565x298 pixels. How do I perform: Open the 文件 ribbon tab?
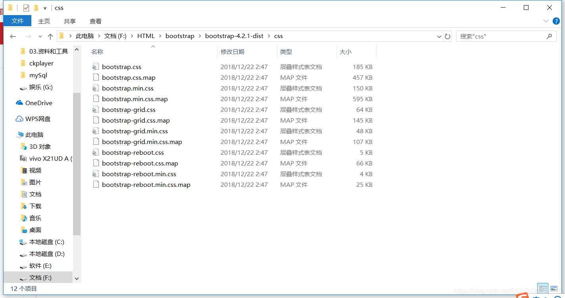(x=17, y=21)
